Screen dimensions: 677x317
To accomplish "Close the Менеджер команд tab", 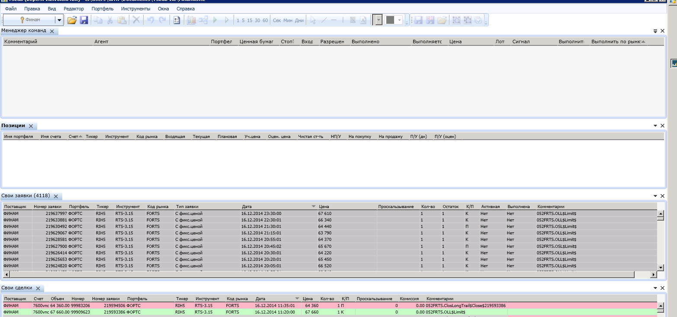I will [x=52, y=31].
